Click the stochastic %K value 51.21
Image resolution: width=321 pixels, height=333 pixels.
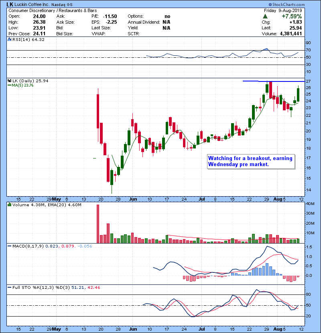coord(77,287)
